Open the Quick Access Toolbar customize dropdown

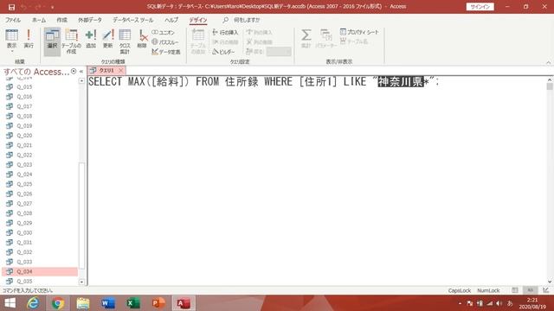[52, 7]
